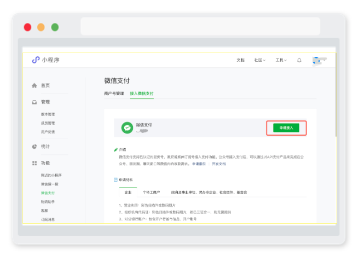This screenshot has width=359, height=256.
Task: Click the 统计 pie chart icon
Action: coord(34,147)
